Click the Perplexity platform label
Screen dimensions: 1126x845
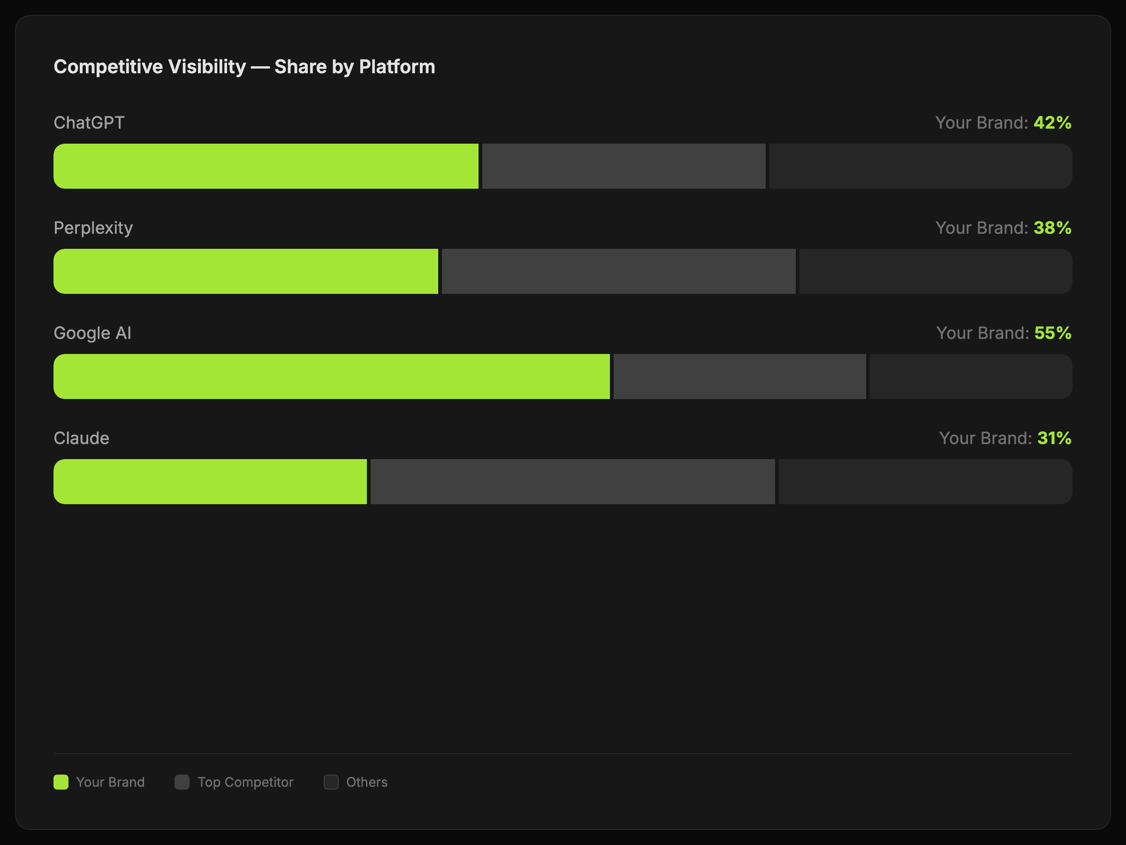pyautogui.click(x=93, y=228)
